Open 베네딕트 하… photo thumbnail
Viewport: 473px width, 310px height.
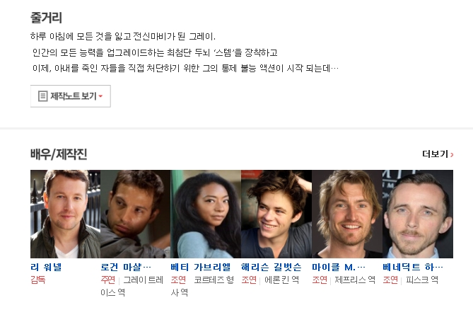point(418,214)
